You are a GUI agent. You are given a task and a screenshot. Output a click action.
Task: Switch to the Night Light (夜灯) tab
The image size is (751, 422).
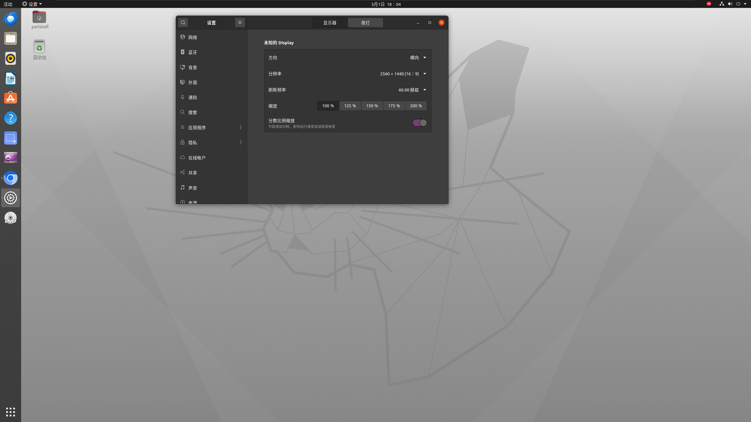[365, 23]
